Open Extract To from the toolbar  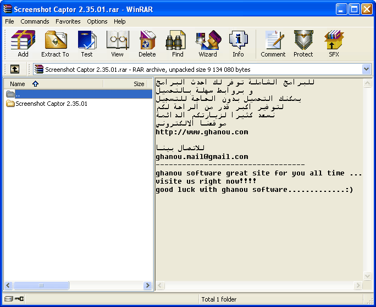[56, 43]
